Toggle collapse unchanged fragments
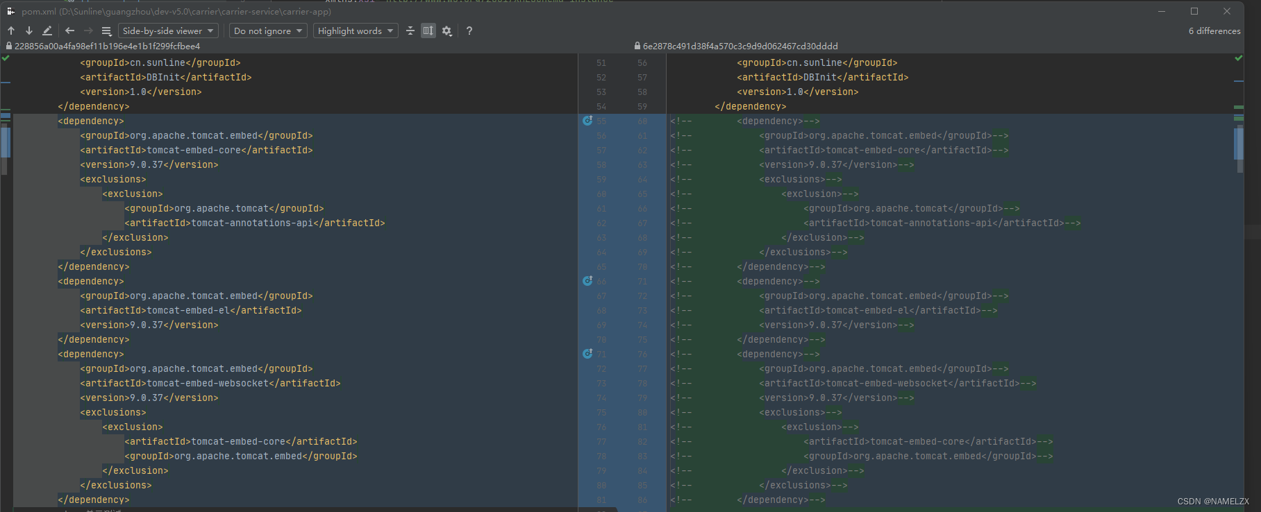Image resolution: width=1261 pixels, height=512 pixels. [410, 31]
